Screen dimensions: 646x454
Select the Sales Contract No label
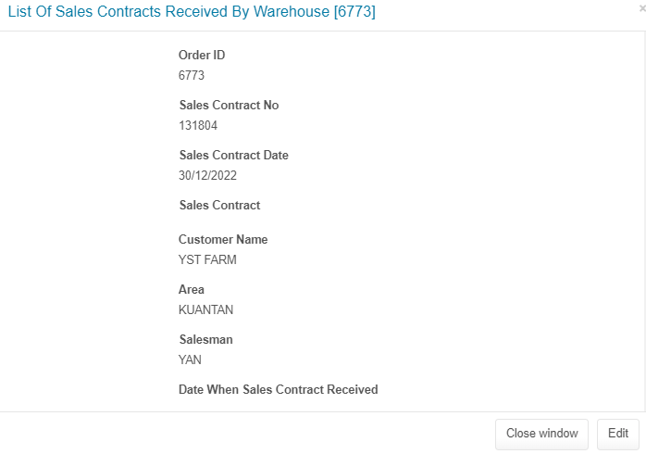229,105
